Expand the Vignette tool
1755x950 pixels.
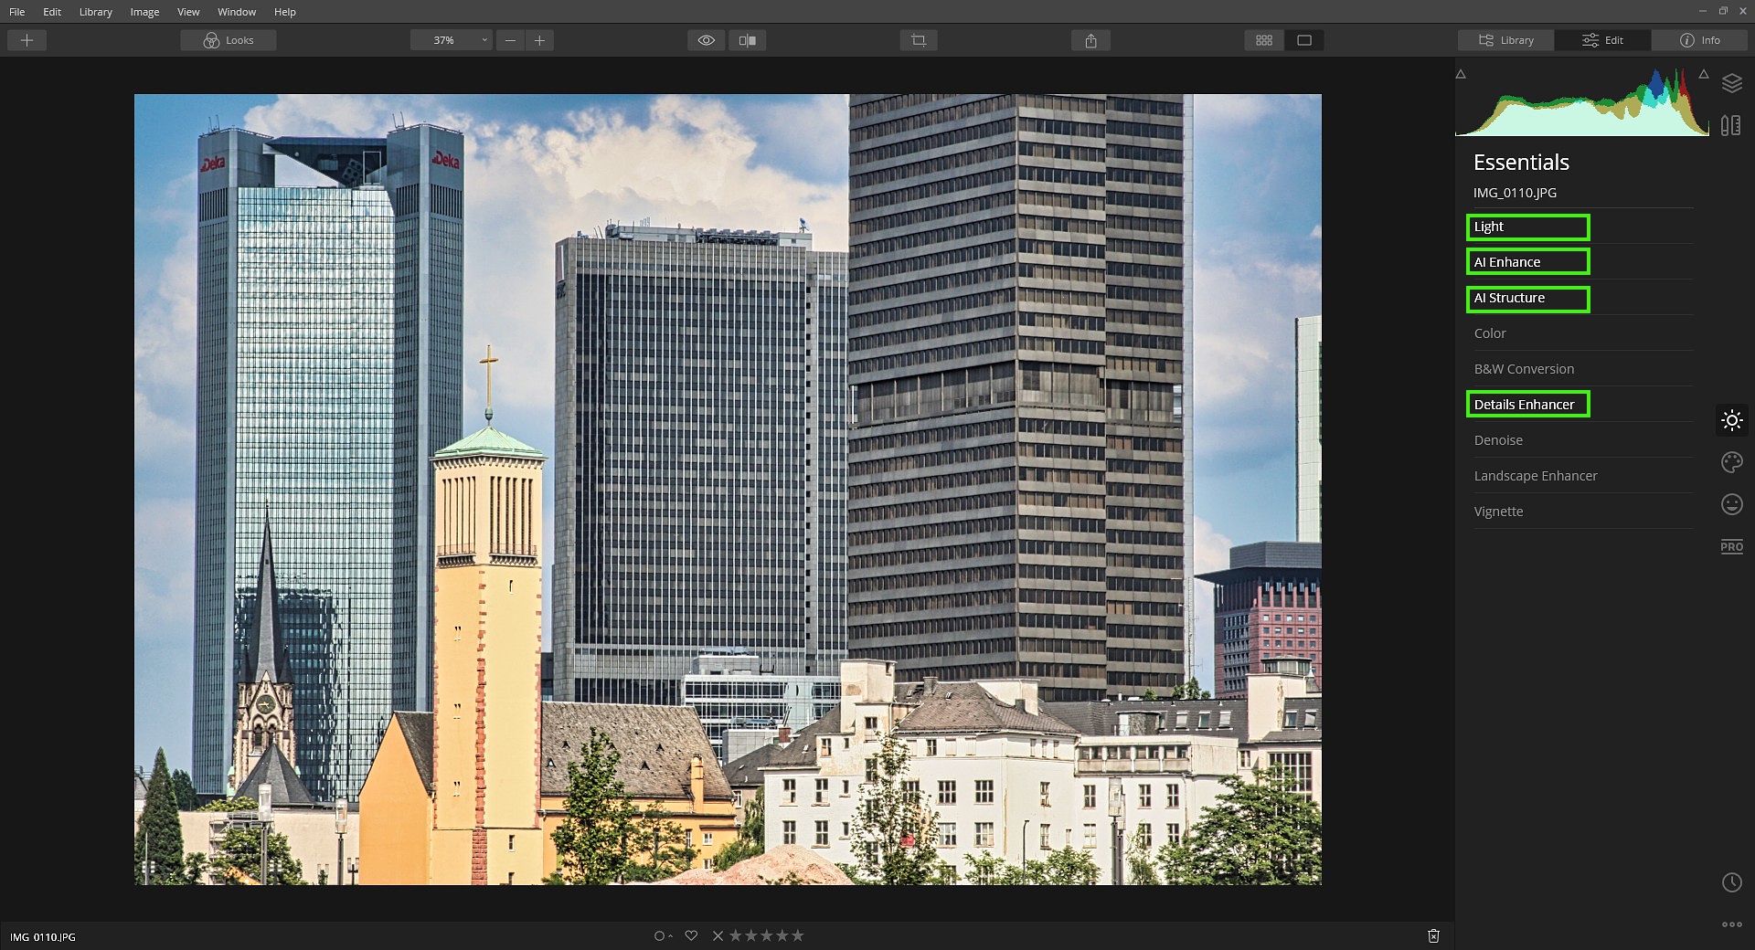[1583, 512]
